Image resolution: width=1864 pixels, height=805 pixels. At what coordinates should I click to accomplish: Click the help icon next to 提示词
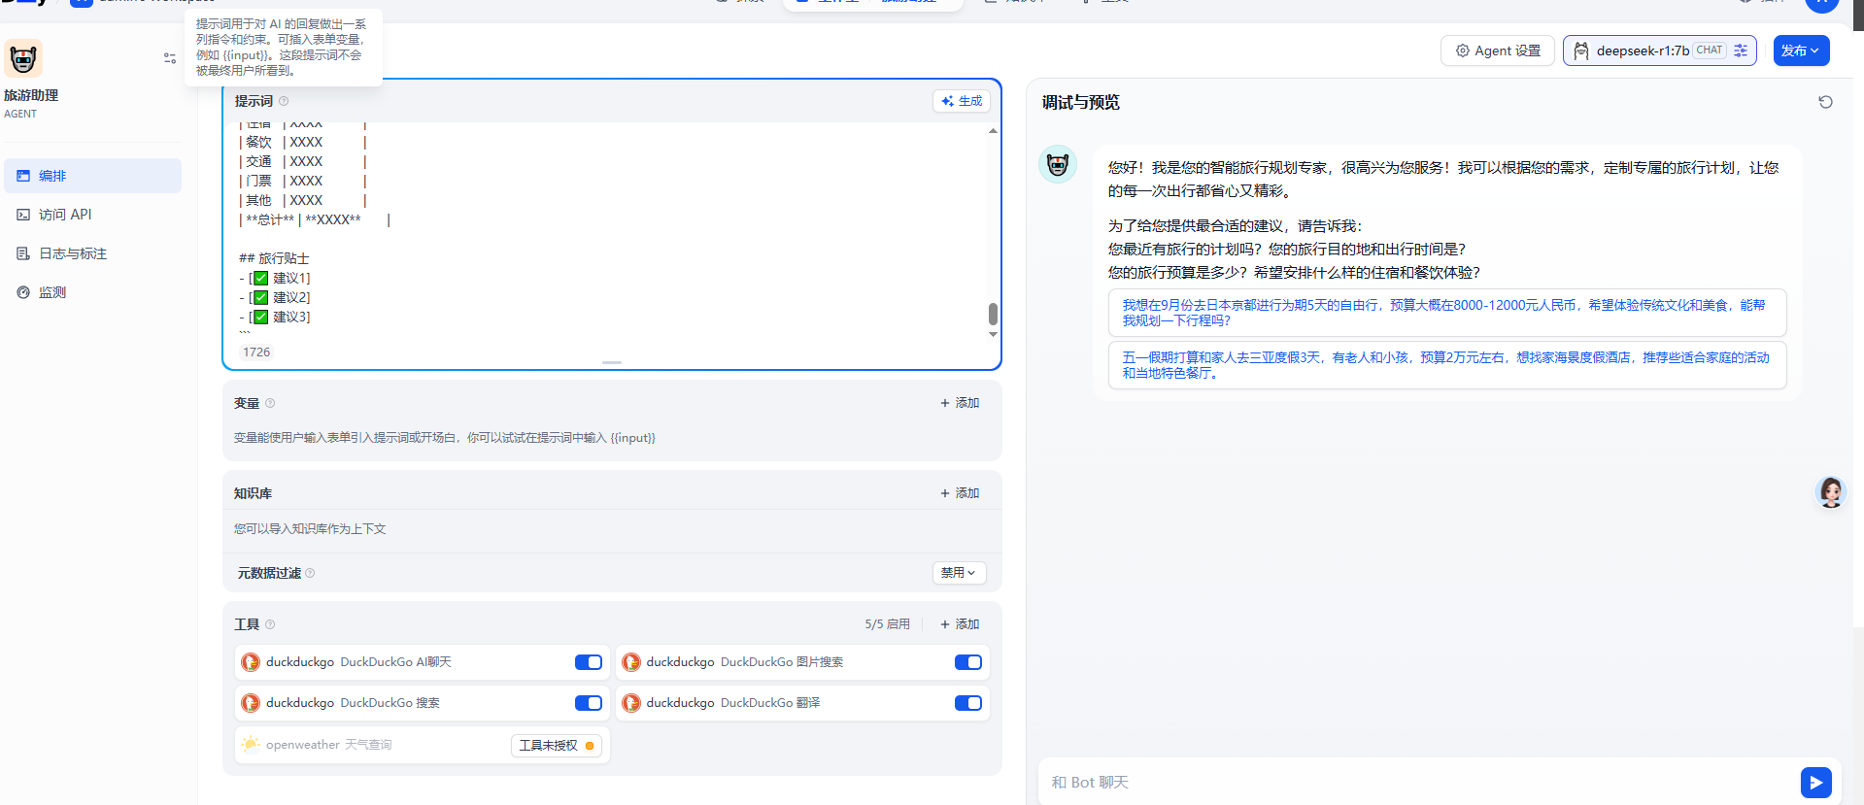284,101
